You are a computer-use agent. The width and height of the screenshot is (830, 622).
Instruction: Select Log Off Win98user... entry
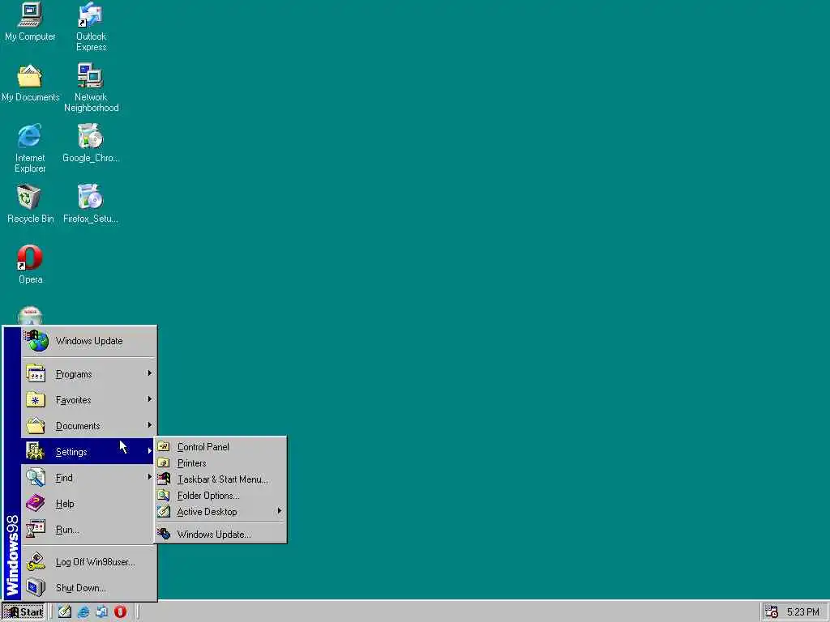coord(88,562)
